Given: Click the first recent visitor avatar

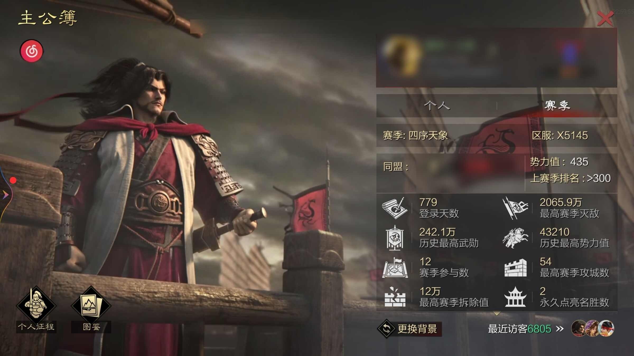Looking at the screenshot, I should [579, 328].
